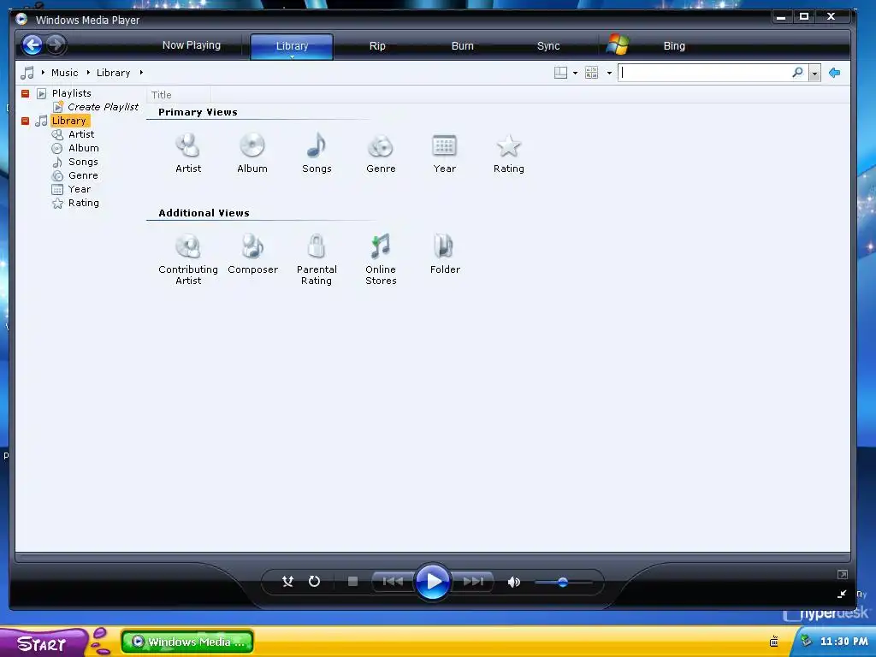Collapse the Playlists tree node
Image resolution: width=876 pixels, height=657 pixels.
click(25, 93)
